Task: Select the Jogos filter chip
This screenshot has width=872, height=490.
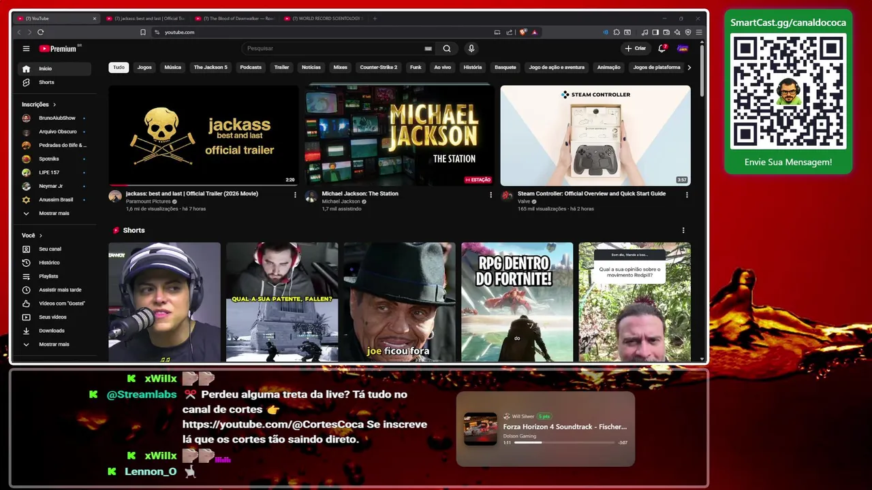Action: pos(144,67)
